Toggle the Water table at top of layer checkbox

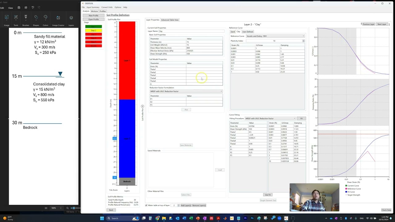(146, 205)
